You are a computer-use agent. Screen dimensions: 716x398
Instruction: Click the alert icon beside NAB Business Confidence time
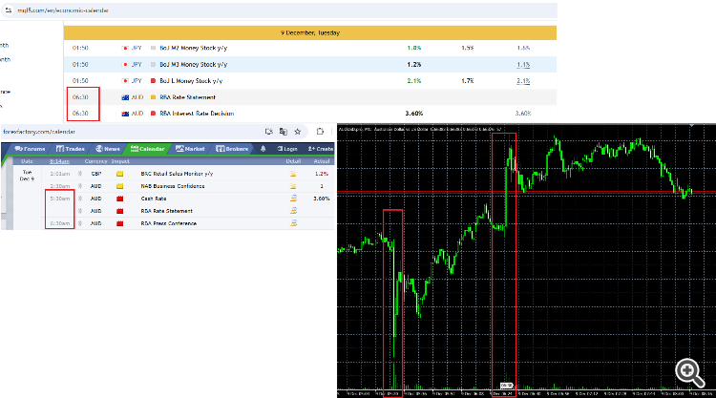[80, 186]
